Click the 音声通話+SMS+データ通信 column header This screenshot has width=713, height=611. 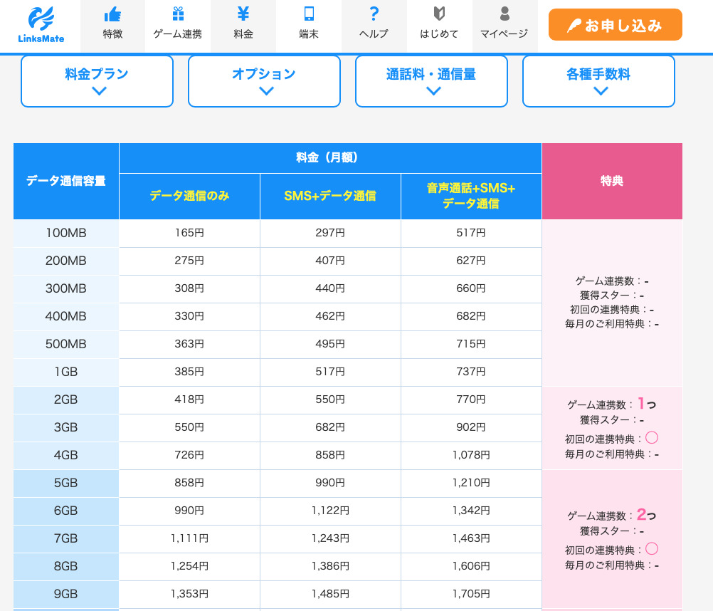(x=471, y=196)
